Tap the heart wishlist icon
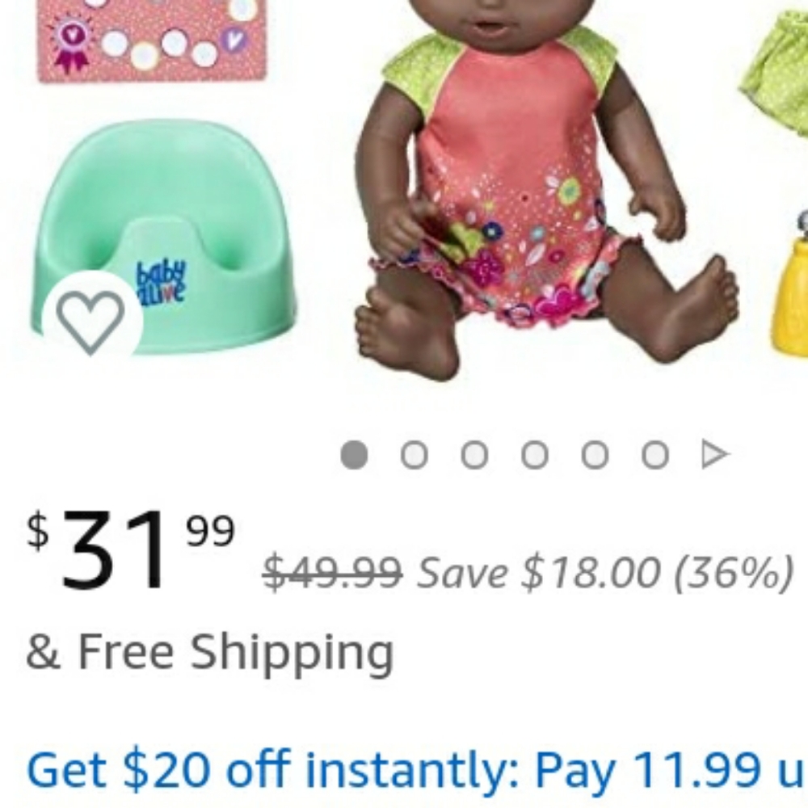808x808 pixels. click(91, 322)
